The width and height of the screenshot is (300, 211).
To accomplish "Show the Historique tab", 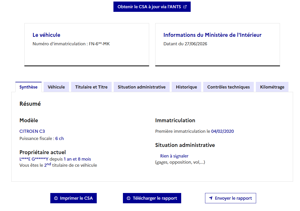I will pyautogui.click(x=186, y=87).
